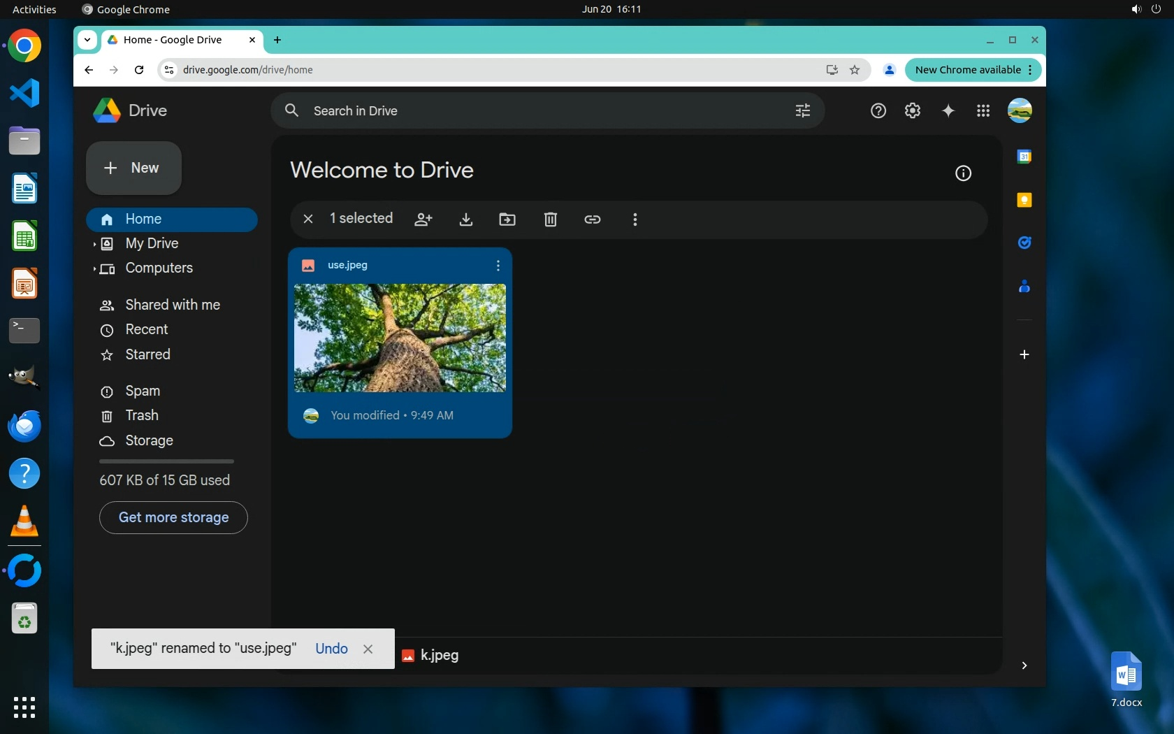Undo the rename of k.jpeg
1174x734 pixels.
coord(331,649)
